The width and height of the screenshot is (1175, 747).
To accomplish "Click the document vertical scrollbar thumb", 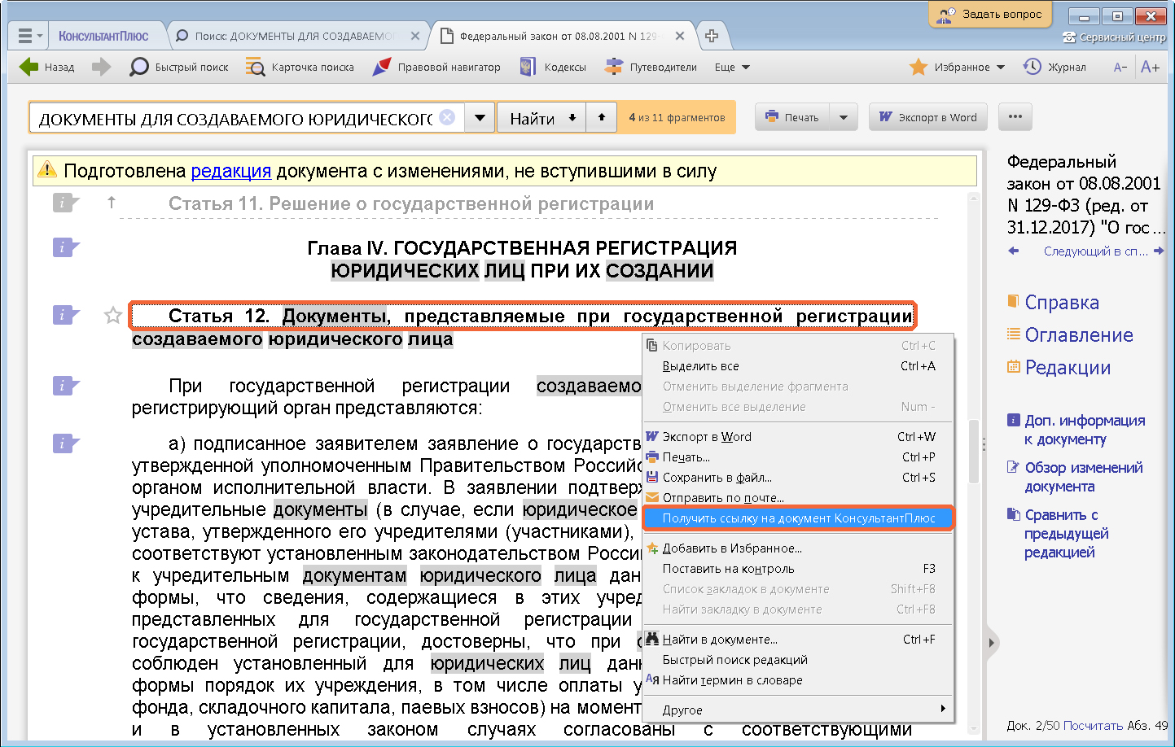I will click(x=973, y=452).
